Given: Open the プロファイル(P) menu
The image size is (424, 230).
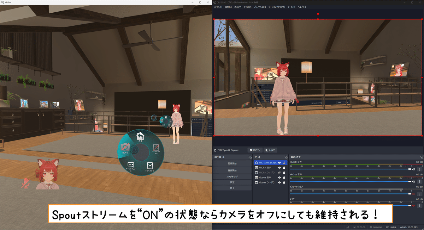Looking at the screenshot, I should click(260, 7).
